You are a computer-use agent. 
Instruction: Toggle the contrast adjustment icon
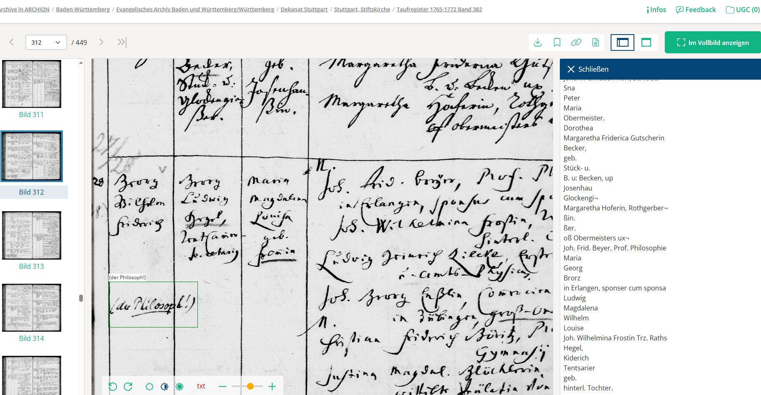165,386
